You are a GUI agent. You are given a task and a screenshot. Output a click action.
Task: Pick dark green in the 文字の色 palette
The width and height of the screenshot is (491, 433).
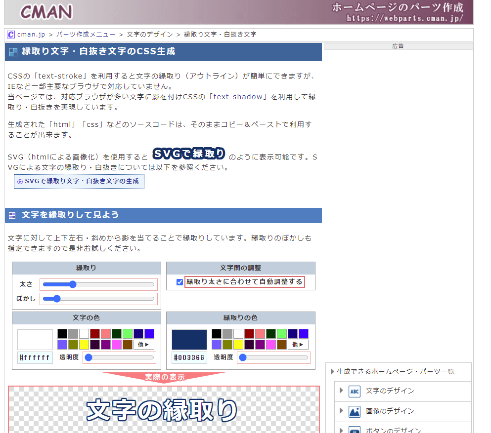117,334
